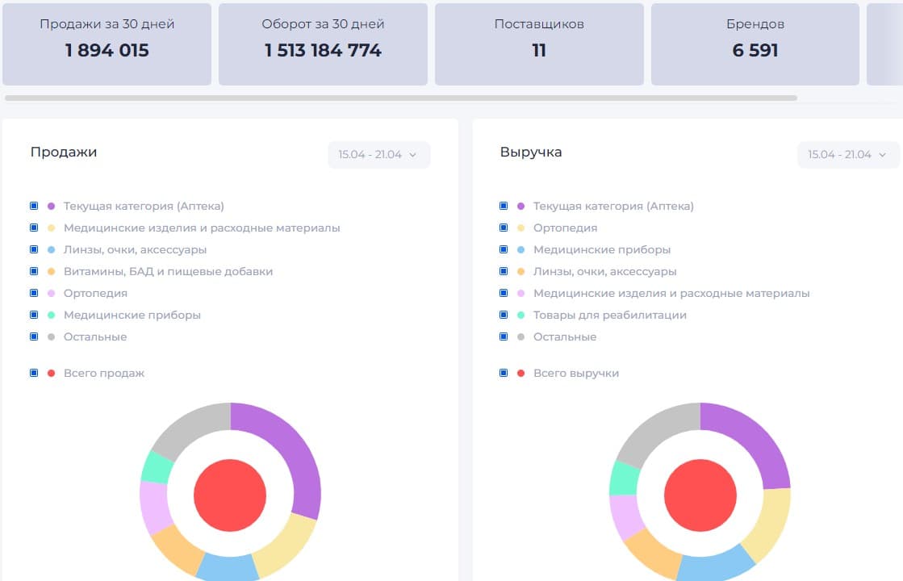Toggle Медицинские приборы checkbox in Выручка panel

[504, 249]
